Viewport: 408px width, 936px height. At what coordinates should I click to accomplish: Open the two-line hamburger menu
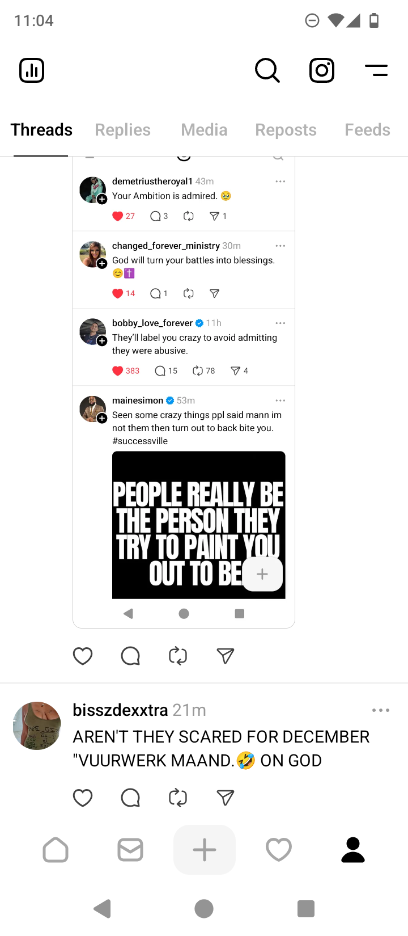click(376, 70)
